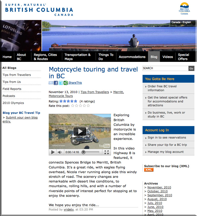Click the email share envelope icon
The image size is (197, 216).
(51, 83)
